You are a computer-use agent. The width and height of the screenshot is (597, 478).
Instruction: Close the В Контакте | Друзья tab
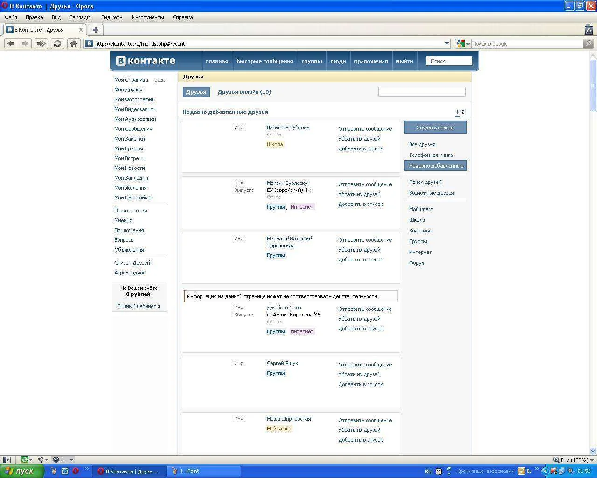(81, 30)
